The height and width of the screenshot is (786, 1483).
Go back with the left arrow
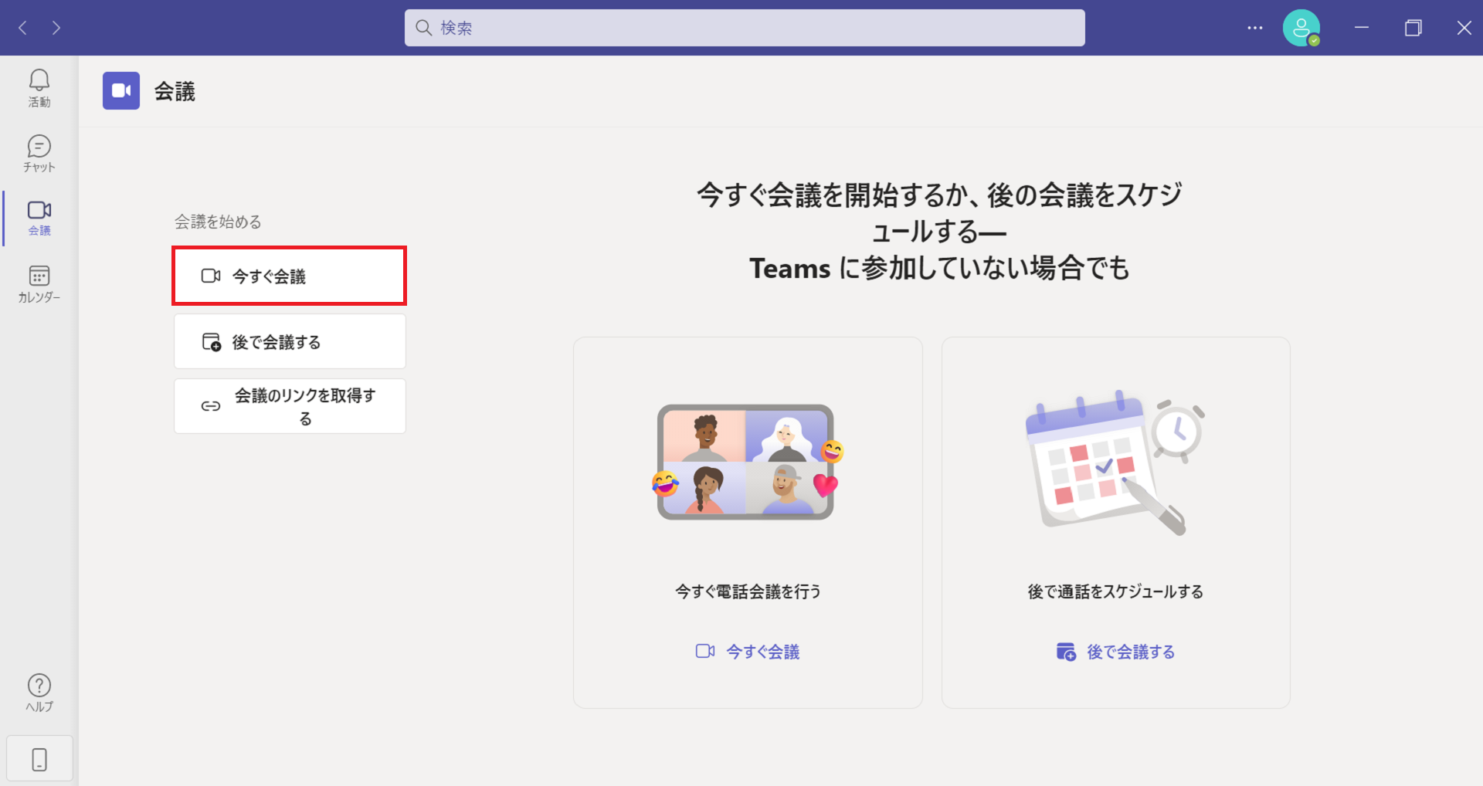pos(23,28)
